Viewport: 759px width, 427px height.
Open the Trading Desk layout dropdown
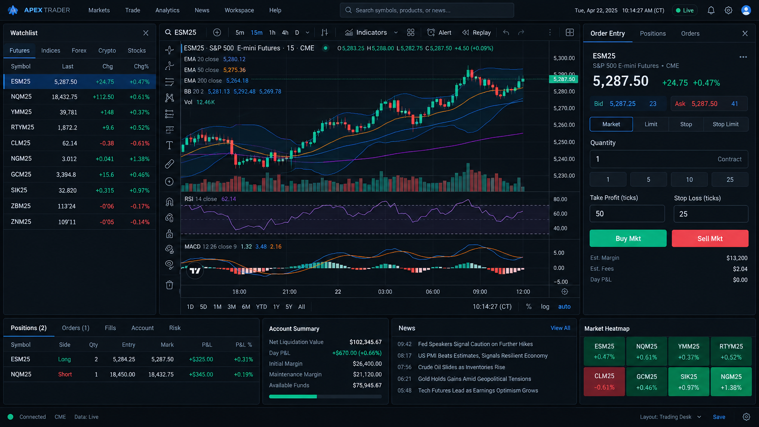tap(671, 417)
